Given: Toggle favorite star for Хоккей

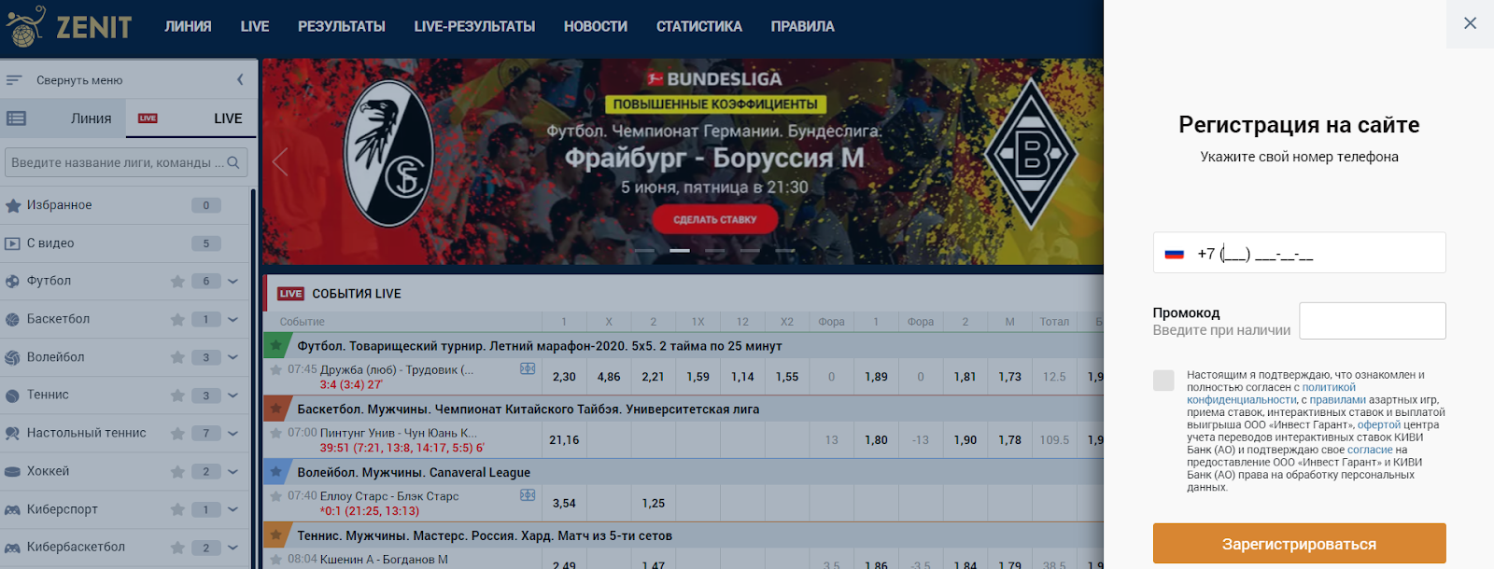Looking at the screenshot, I should 177,471.
